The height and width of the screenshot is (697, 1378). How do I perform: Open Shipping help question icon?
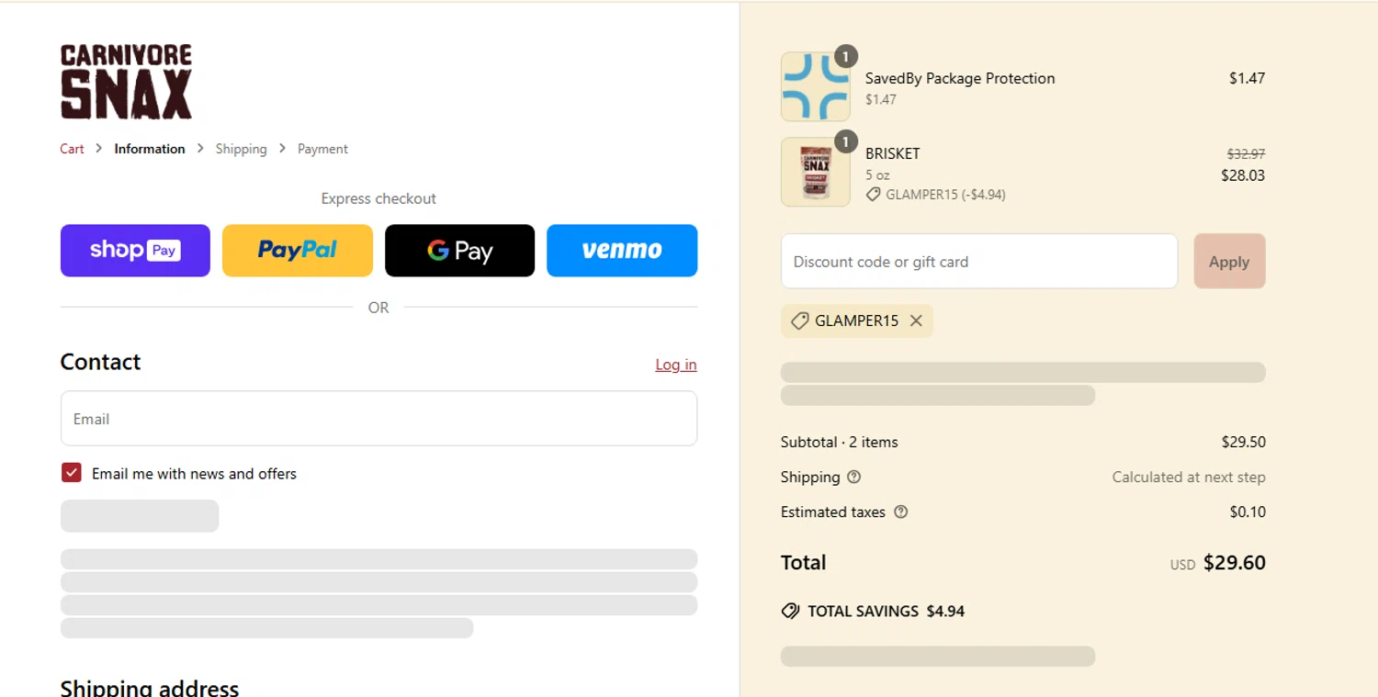pyautogui.click(x=854, y=477)
